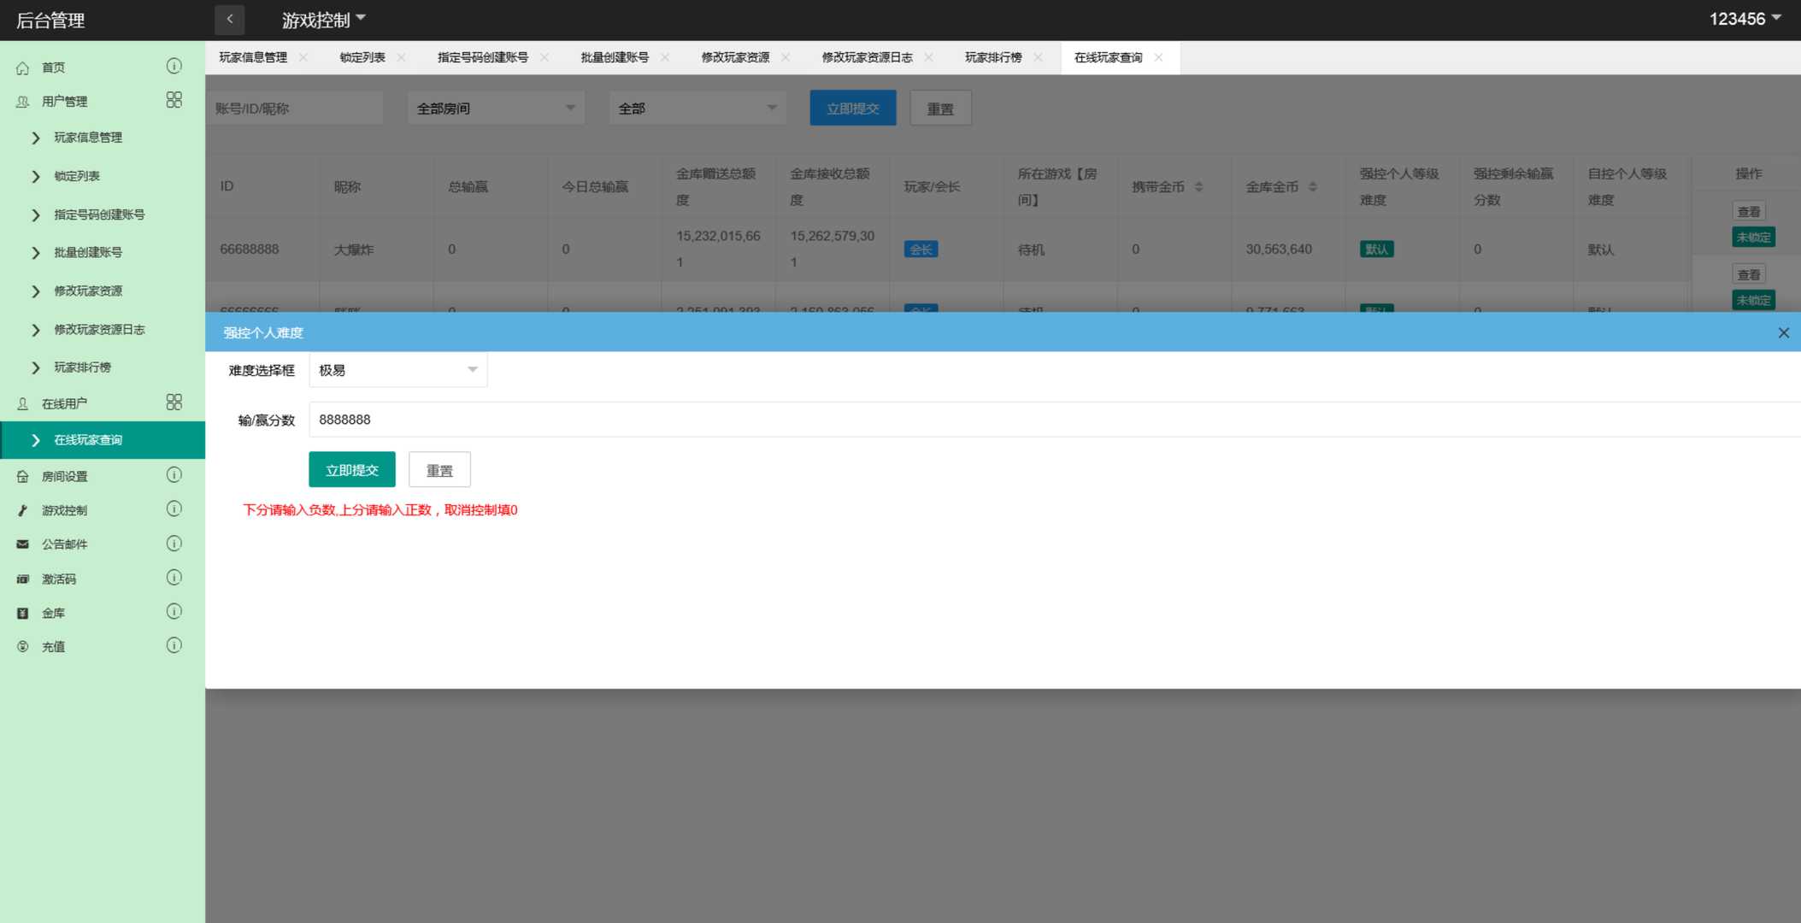Toggle lock status 未锁定 for player 66688888

(x=1753, y=237)
